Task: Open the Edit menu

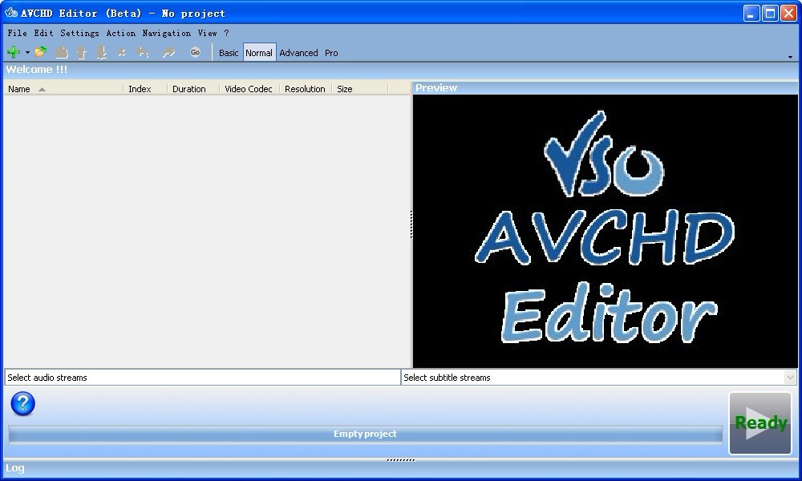Action: point(43,33)
